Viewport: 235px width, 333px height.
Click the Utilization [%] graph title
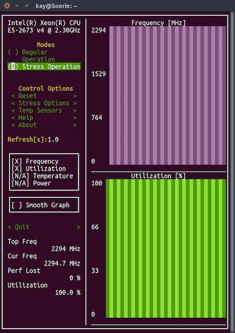coord(158,176)
